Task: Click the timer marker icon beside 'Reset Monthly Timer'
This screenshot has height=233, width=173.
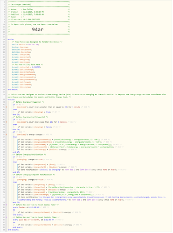Action: click(x=6, y=217)
